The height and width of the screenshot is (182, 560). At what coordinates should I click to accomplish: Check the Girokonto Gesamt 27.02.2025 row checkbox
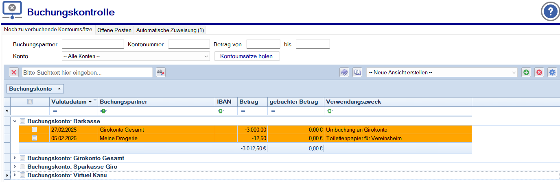point(35,130)
